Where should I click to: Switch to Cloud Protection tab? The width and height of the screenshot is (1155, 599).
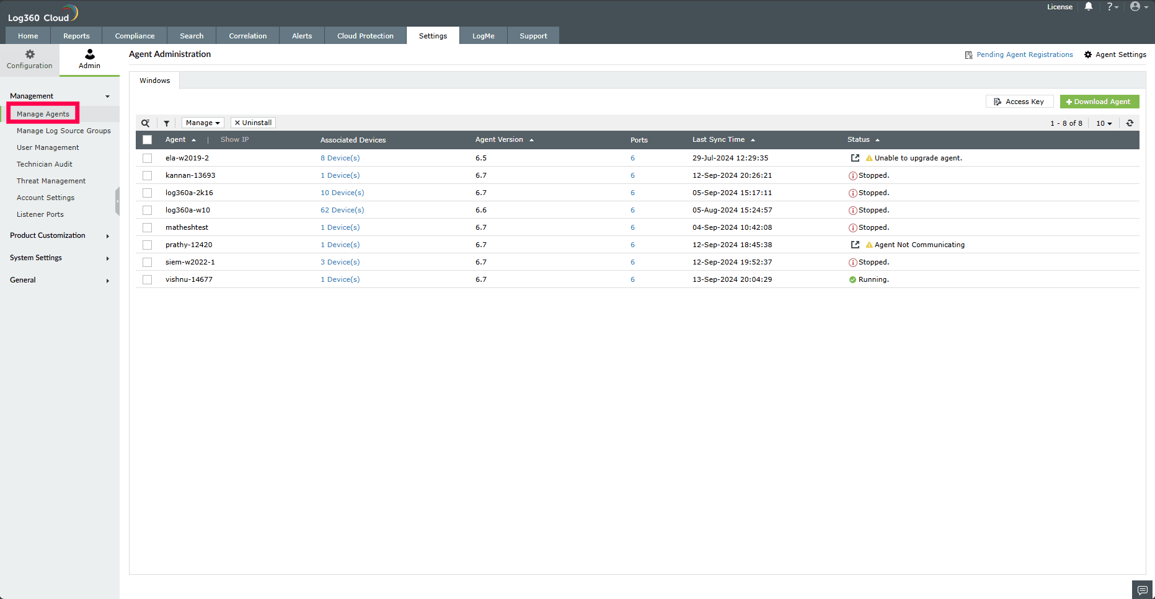tap(365, 36)
